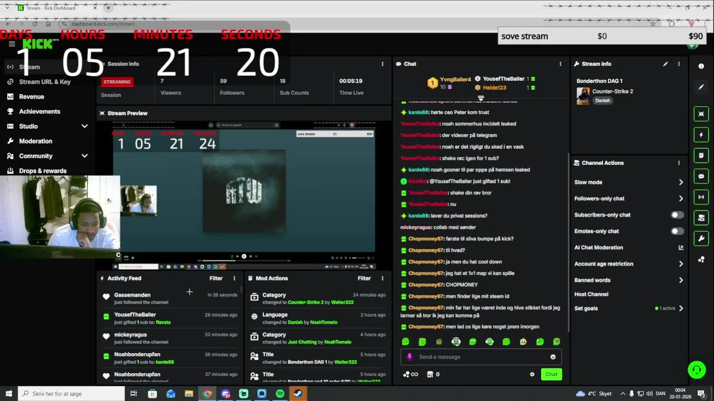Expand Slow mode options
Image resolution: width=714 pixels, height=401 pixels.
(x=681, y=182)
